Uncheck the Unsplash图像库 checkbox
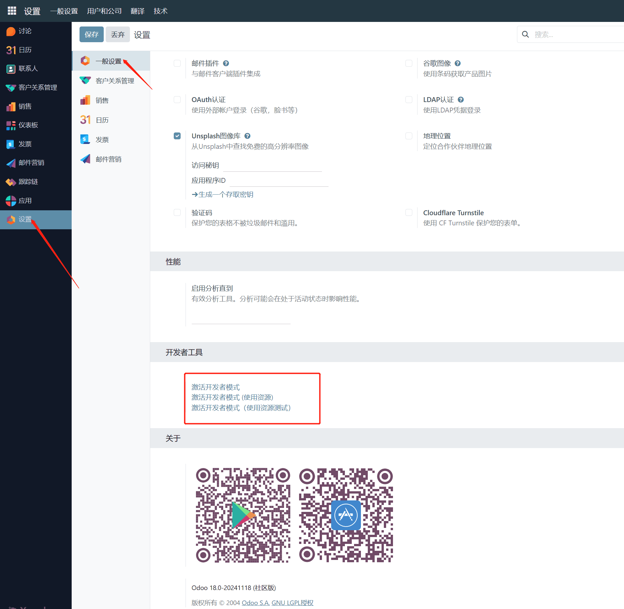 click(x=177, y=135)
